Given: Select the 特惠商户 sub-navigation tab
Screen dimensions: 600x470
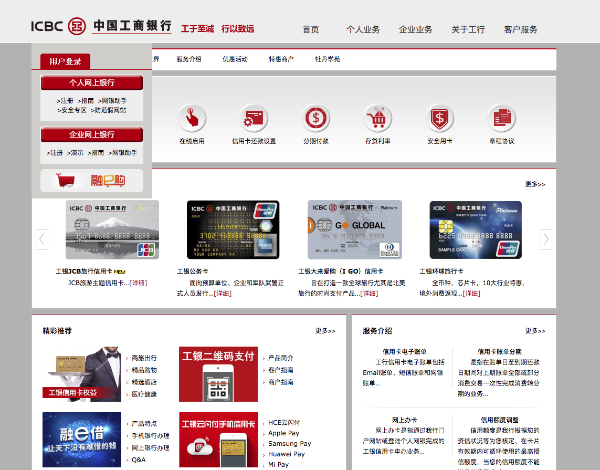Looking at the screenshot, I should pos(281,59).
